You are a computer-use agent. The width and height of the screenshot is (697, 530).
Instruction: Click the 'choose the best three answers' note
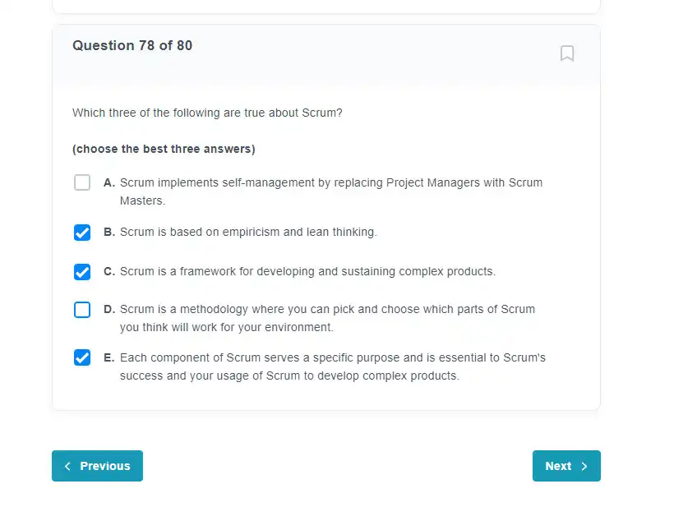tap(164, 149)
